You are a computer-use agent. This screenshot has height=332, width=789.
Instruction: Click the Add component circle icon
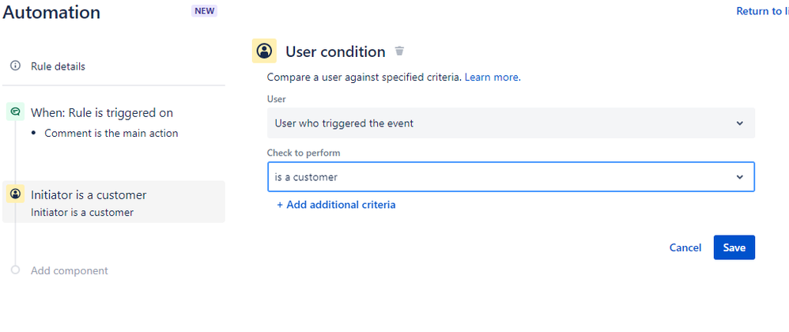(x=15, y=270)
